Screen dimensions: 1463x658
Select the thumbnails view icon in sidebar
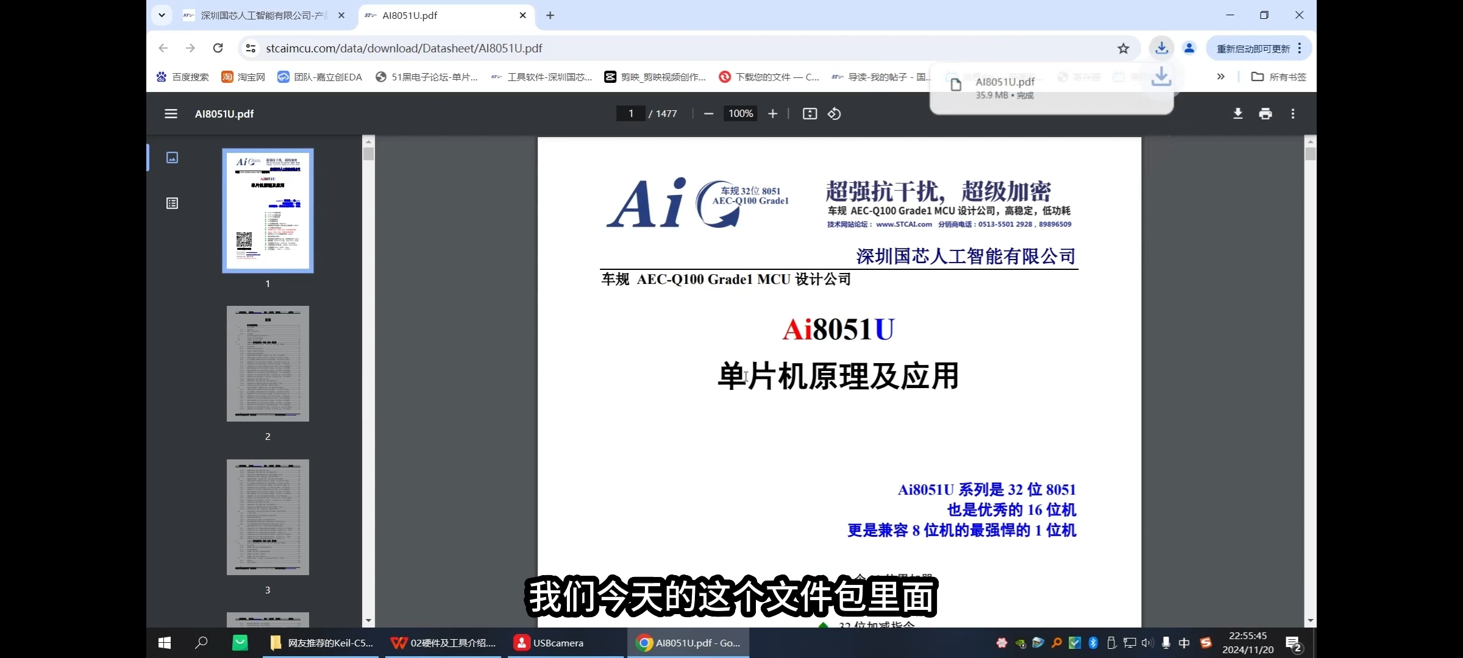click(172, 158)
